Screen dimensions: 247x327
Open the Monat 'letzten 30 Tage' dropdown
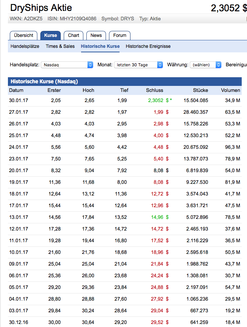(x=138, y=65)
